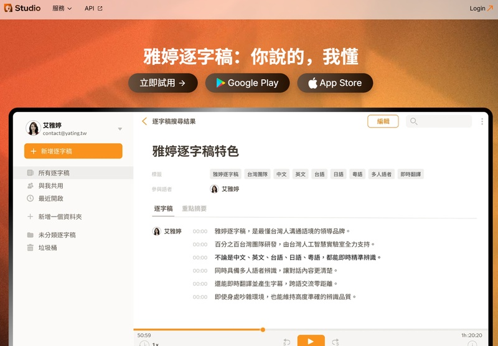Image resolution: width=498 pixels, height=346 pixels.
Task: Open the App Store download button
Action: 335,83
